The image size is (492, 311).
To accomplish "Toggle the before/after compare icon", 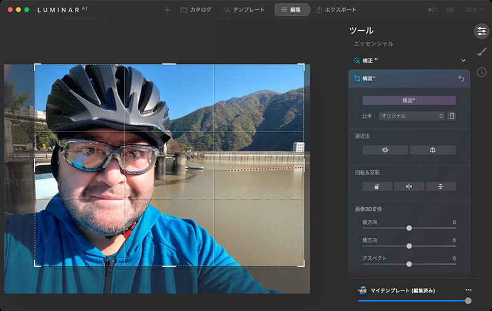I will click(432, 10).
